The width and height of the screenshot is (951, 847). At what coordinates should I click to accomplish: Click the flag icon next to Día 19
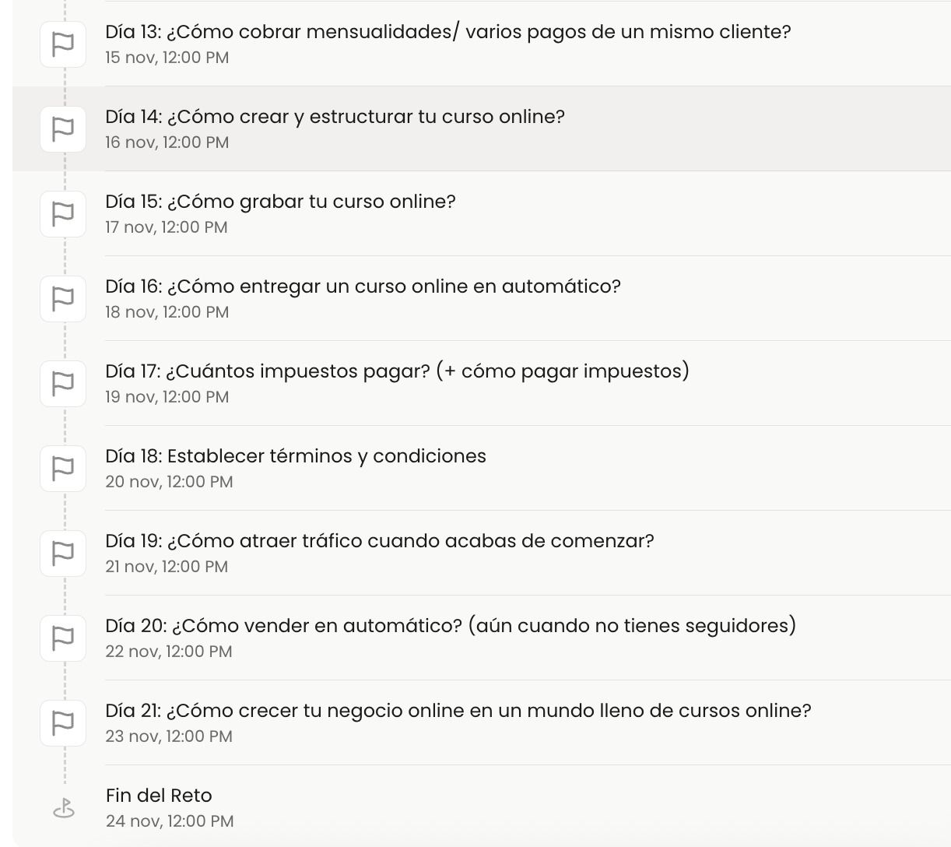pos(63,554)
